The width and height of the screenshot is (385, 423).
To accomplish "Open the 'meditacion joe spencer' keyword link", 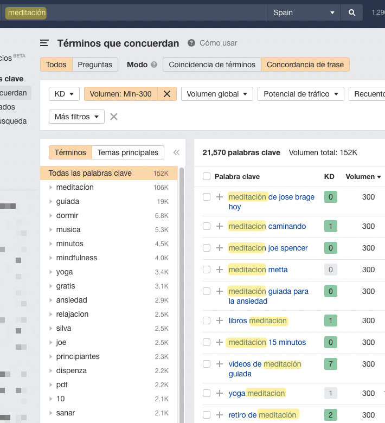I will [268, 248].
